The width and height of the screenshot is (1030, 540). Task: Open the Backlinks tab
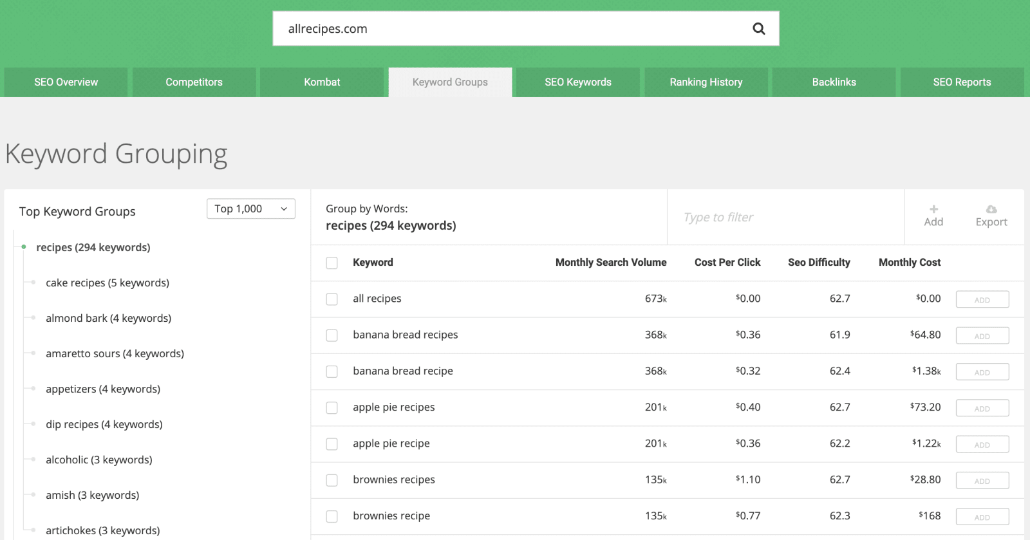click(x=834, y=82)
